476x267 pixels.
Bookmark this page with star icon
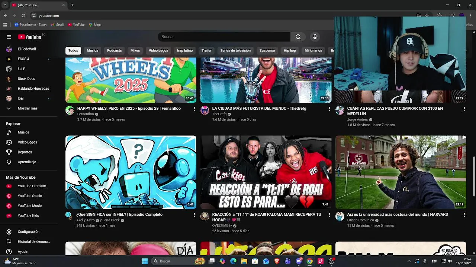tap(427, 16)
